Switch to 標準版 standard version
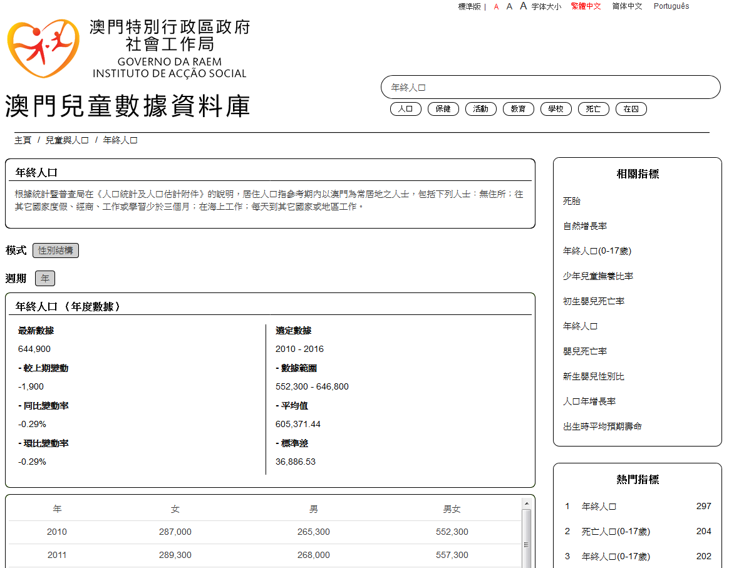 click(x=469, y=6)
